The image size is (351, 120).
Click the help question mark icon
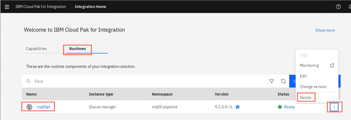[338, 7]
